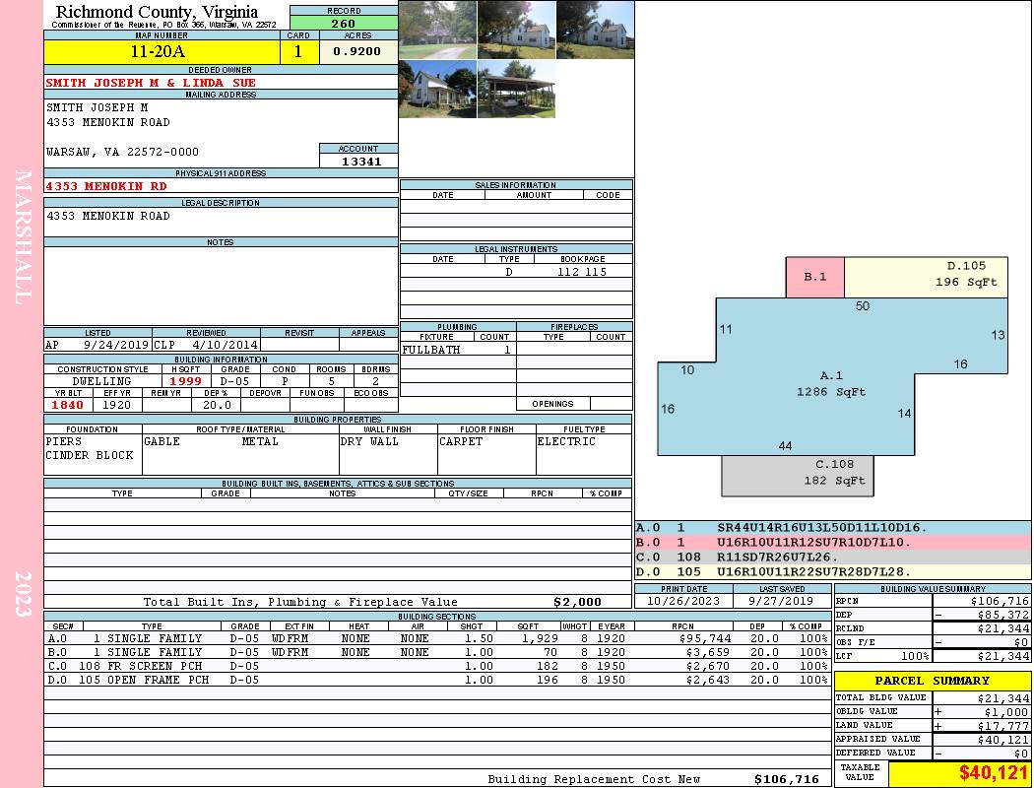Click construction style DWELLING
The image size is (1034, 788).
click(x=101, y=381)
